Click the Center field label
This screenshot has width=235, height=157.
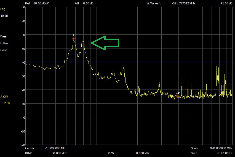coord(30,148)
